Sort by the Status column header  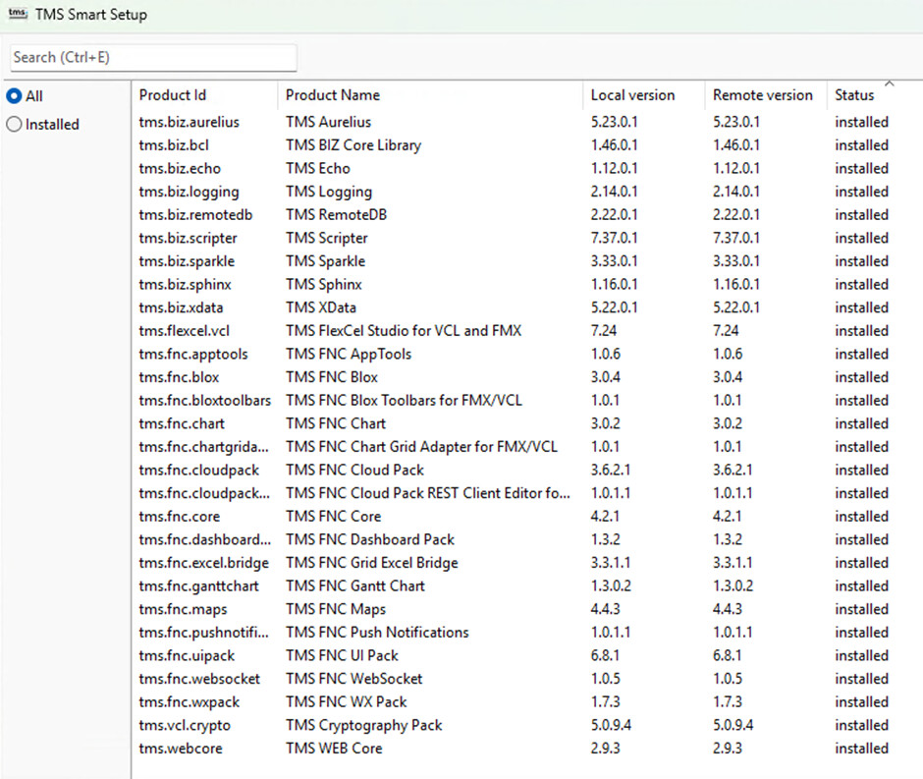point(856,94)
